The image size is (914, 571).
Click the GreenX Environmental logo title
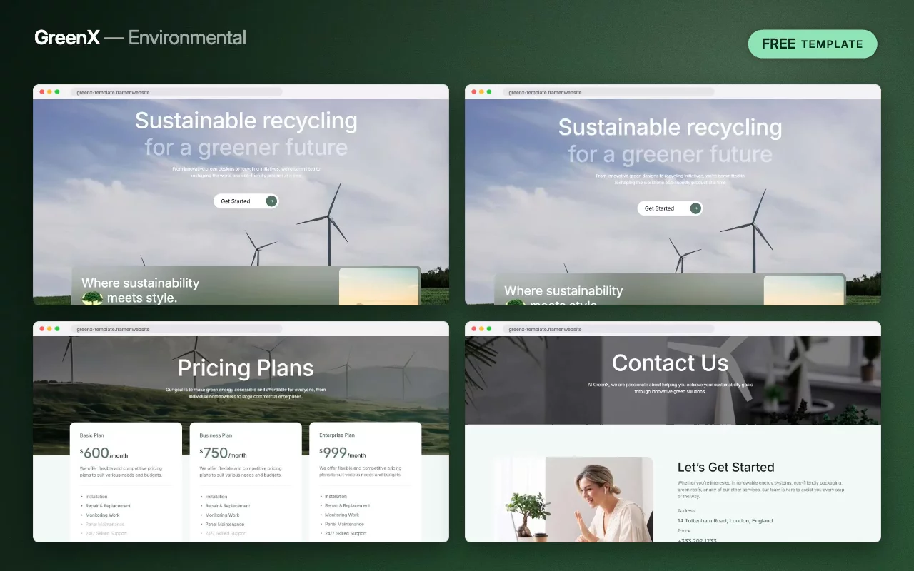141,38
